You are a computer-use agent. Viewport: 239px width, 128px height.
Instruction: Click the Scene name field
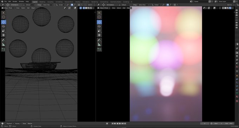pyautogui.click(x=201, y=1)
